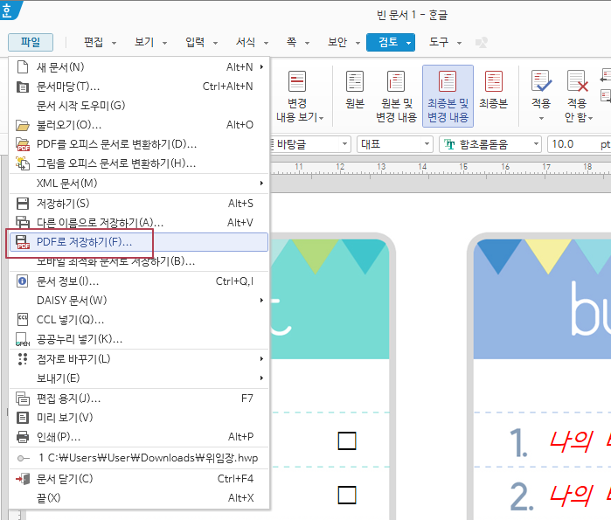Viewport: 611px width, 520px height.
Task: Click the 적용 안 함 reject icon
Action: coord(578,81)
